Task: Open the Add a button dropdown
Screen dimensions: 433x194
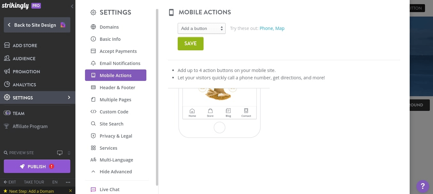Action: (x=201, y=28)
